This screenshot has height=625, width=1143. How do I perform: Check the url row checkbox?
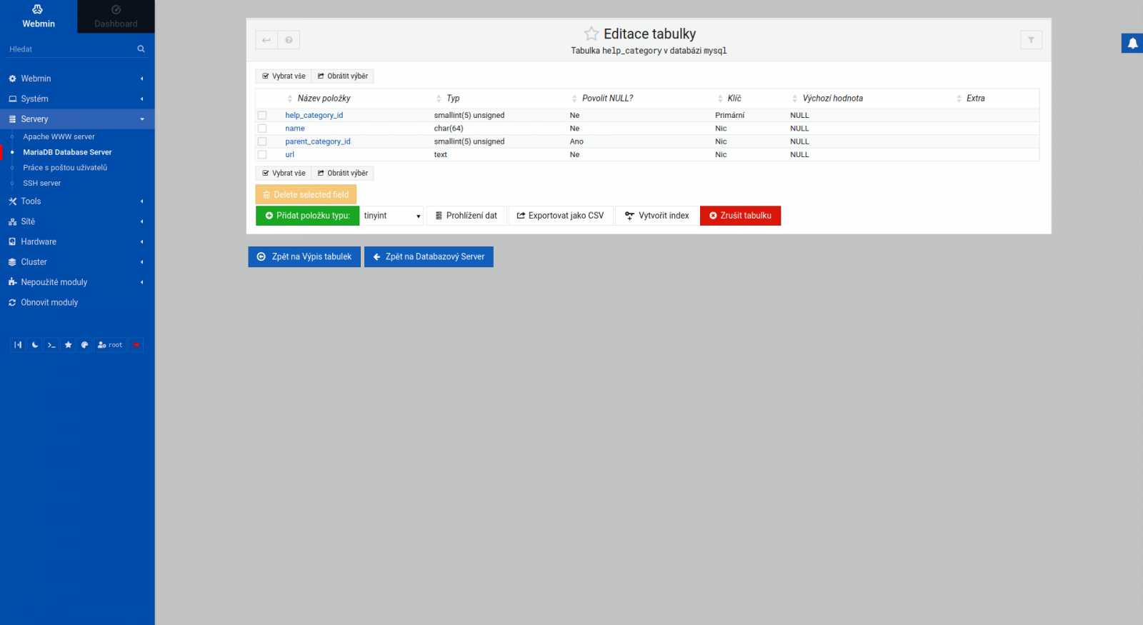(262, 155)
